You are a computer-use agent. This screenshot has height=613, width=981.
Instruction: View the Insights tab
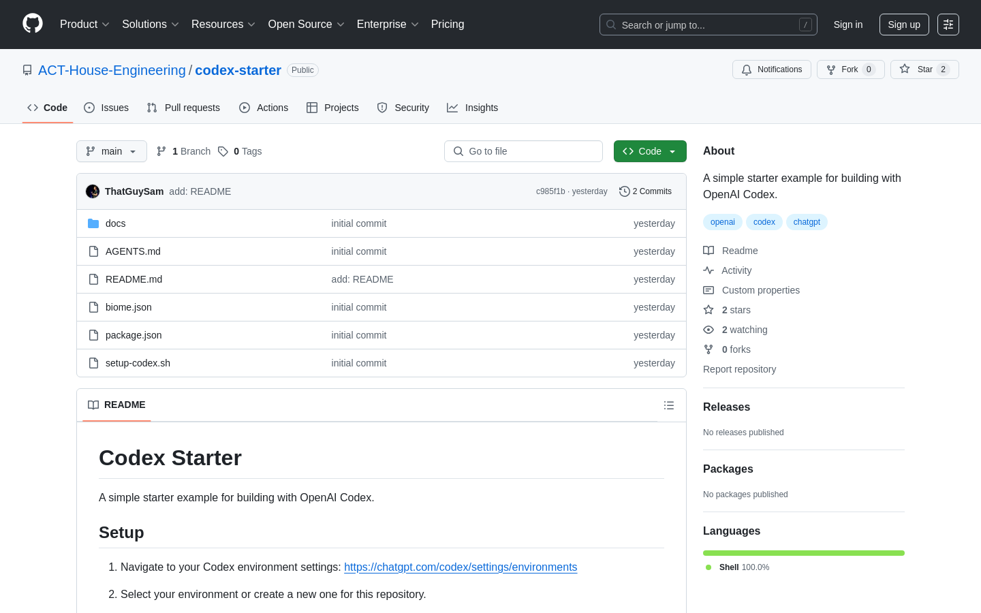pyautogui.click(x=473, y=108)
